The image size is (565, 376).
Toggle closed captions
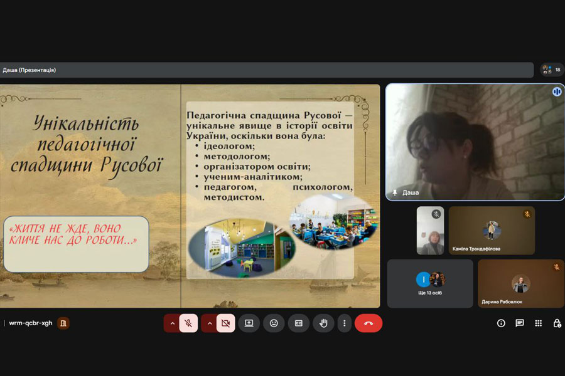point(299,323)
